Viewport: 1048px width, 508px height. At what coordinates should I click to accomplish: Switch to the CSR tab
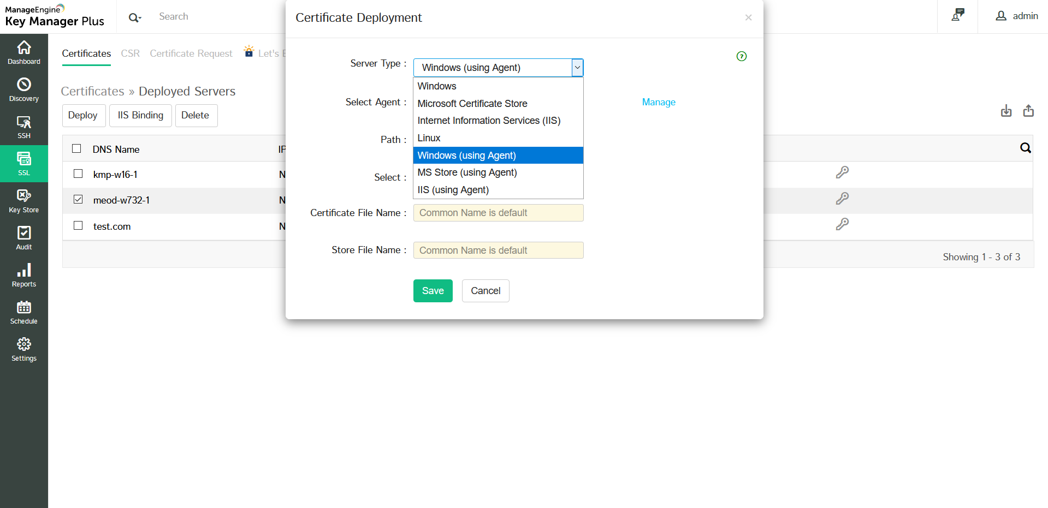click(x=130, y=53)
